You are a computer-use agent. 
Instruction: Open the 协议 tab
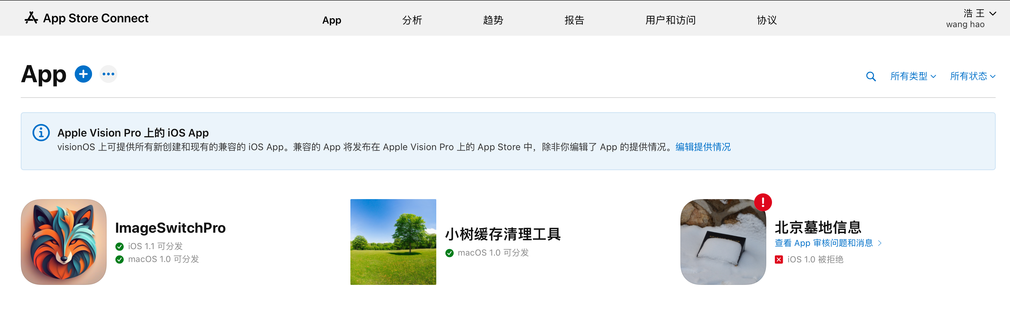pyautogui.click(x=767, y=20)
